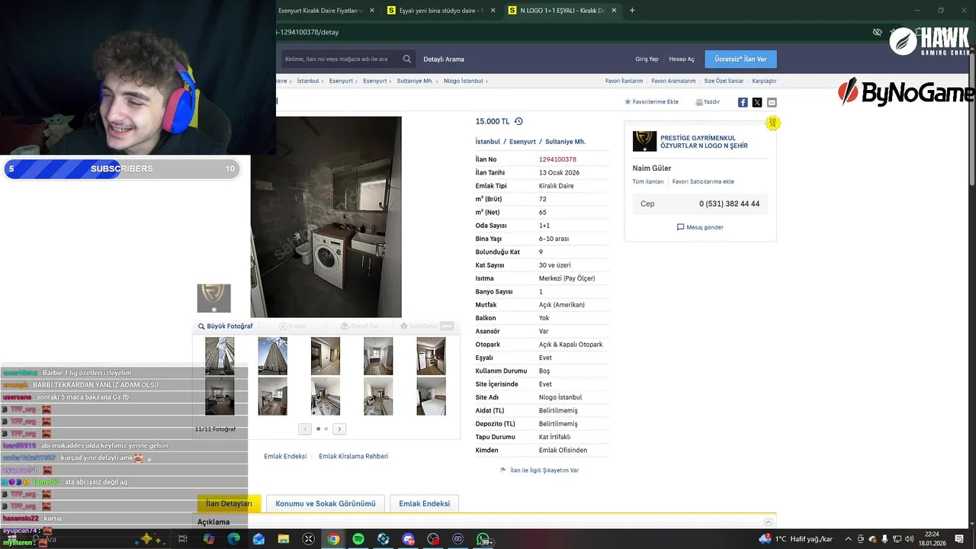Click Nlogo İstanbul breadcrumb
Screen dimensions: 976x549
(463, 81)
